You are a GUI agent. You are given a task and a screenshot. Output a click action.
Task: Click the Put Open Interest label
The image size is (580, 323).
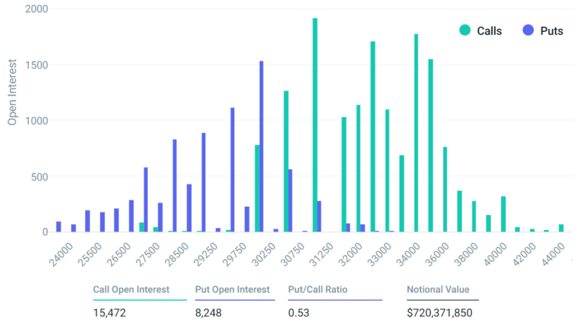(232, 290)
